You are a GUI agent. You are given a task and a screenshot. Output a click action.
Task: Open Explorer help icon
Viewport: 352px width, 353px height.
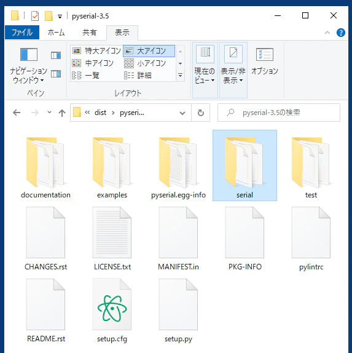click(x=341, y=33)
